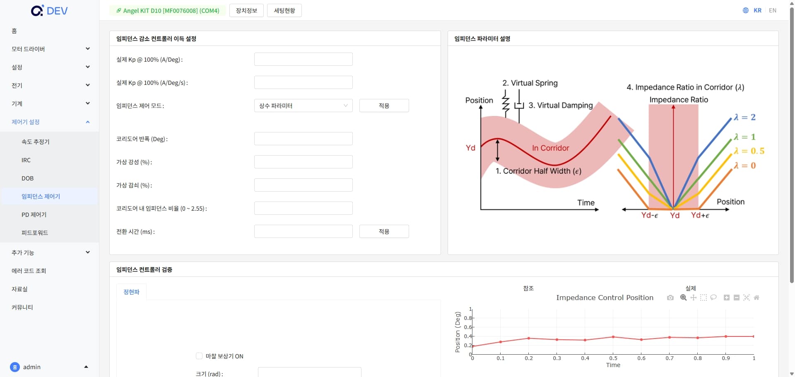The height and width of the screenshot is (377, 795).
Task: Click the chart's zoom out minus icon
Action: point(737,298)
